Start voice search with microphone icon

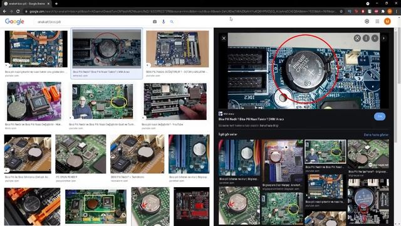click(x=164, y=22)
